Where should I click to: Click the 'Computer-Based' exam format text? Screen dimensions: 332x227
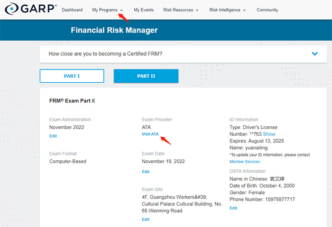point(68,161)
